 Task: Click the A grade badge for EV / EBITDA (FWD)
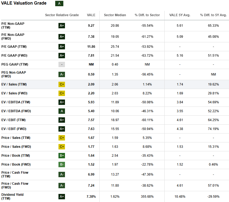click(62, 111)
